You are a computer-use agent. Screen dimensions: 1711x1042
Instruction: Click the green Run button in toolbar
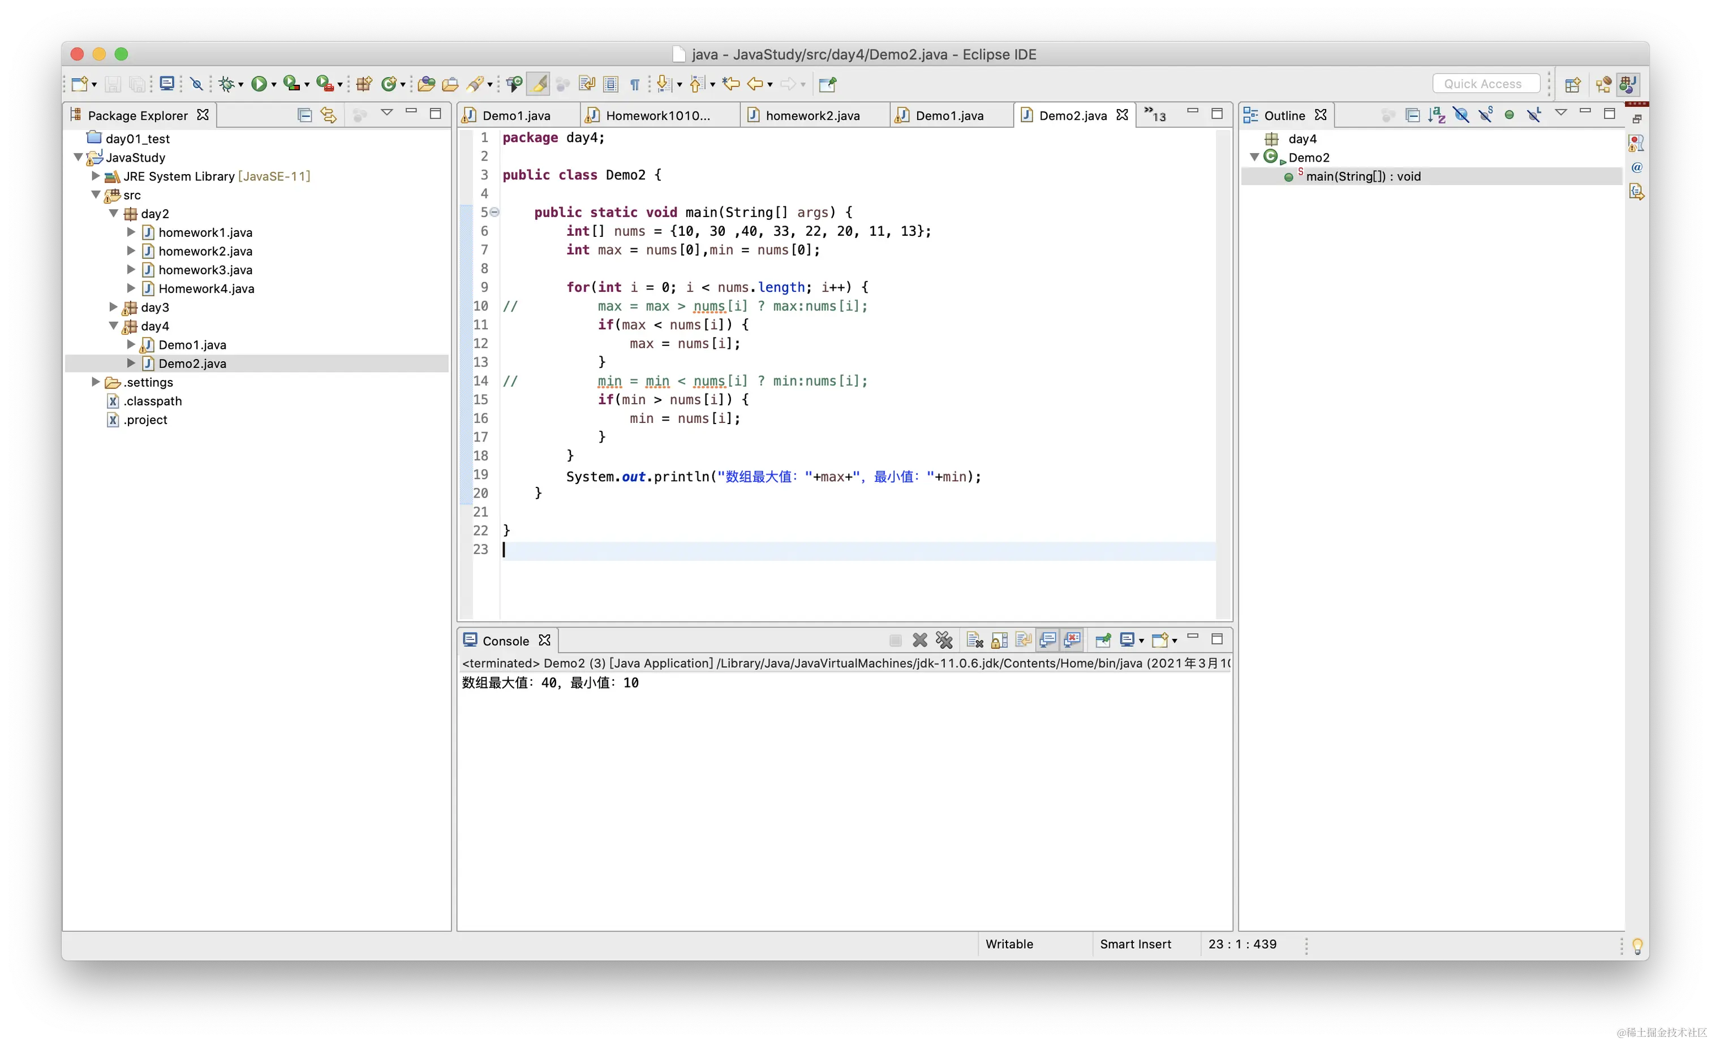click(x=259, y=84)
